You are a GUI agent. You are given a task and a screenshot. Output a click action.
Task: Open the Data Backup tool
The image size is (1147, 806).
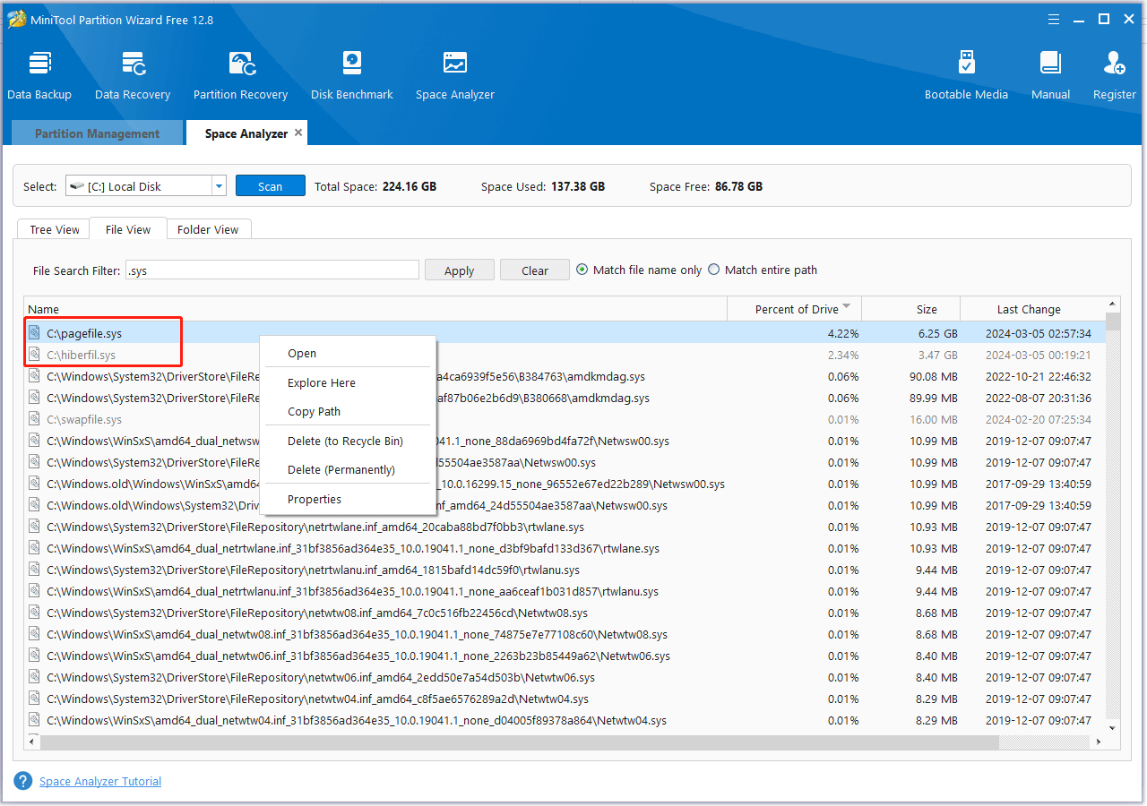coord(39,76)
